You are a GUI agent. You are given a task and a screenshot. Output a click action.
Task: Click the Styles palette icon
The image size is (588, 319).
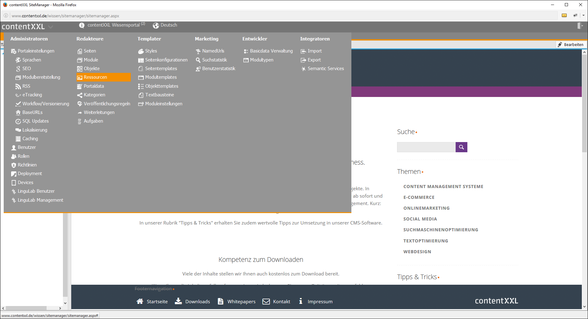tap(141, 51)
